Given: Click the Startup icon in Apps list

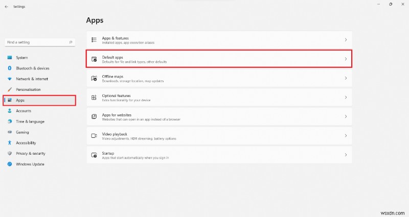Looking at the screenshot, I should [94, 155].
